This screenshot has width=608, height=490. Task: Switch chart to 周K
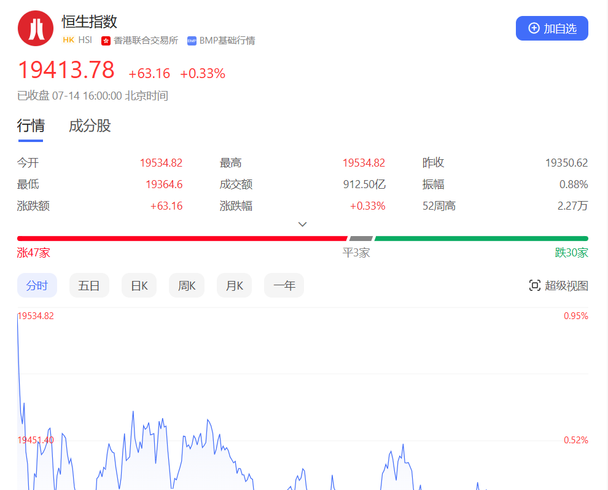point(187,285)
